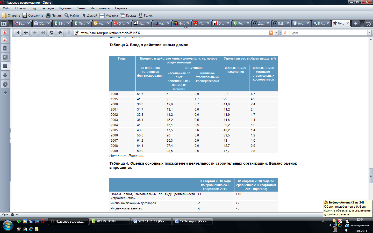The width and height of the screenshot is (373, 233).
Task: Open the Downloads arrow panel in sidebar
Action: click(5, 75)
